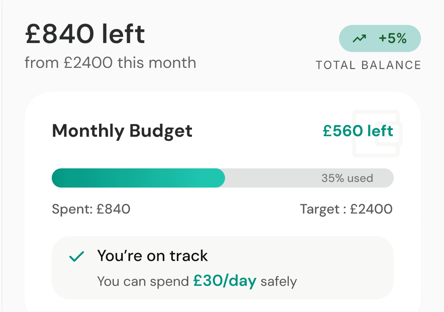444x312 pixels.
Task: Click the green "£560 left" amount
Action: (358, 131)
